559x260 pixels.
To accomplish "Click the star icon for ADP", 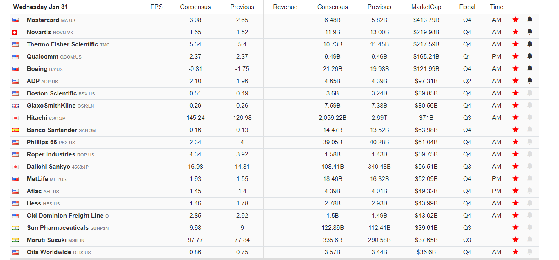I will pos(515,81).
